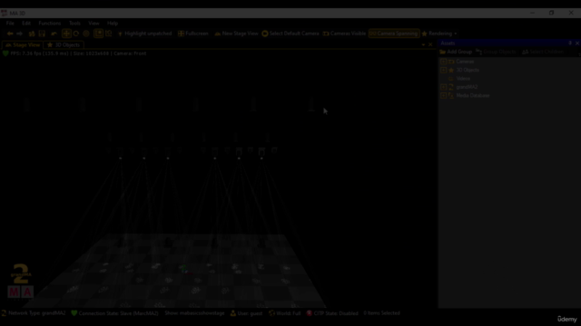This screenshot has height=326, width=581.
Task: Click the User guest status icon
Action: pyautogui.click(x=233, y=313)
